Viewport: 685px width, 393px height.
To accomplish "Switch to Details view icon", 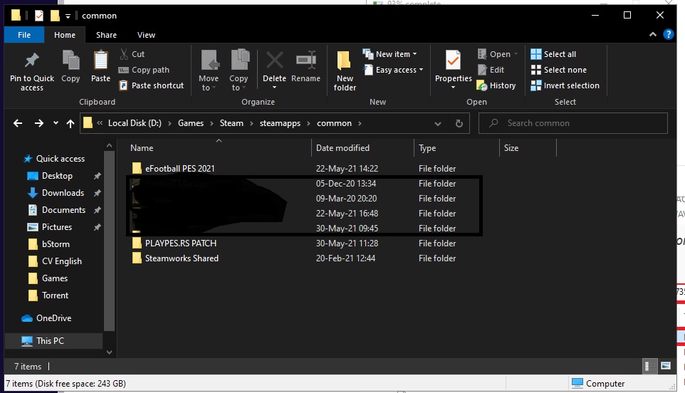I will point(650,366).
